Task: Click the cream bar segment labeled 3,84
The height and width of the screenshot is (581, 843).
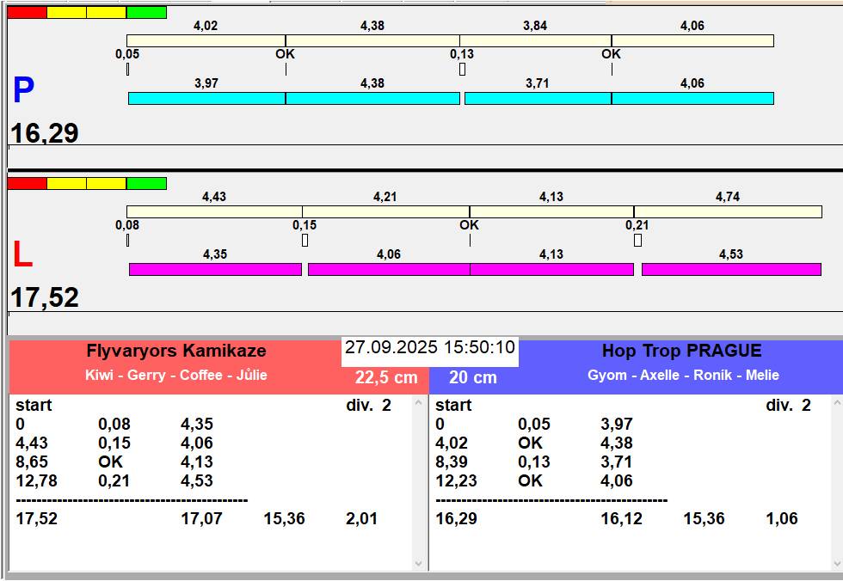Action: [x=535, y=40]
